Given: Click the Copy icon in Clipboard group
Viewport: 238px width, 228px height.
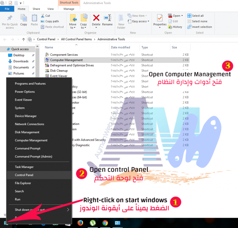Looking at the screenshot, I should [24, 18].
